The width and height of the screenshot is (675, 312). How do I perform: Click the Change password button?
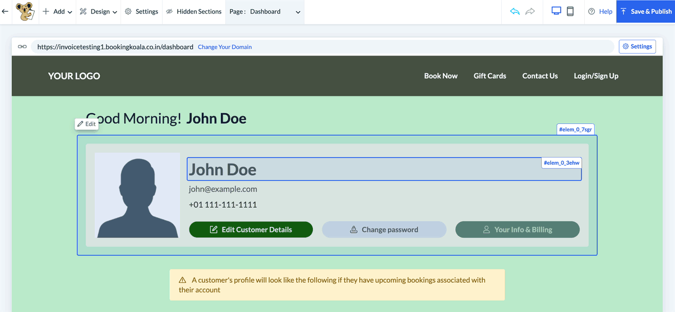[384, 230]
